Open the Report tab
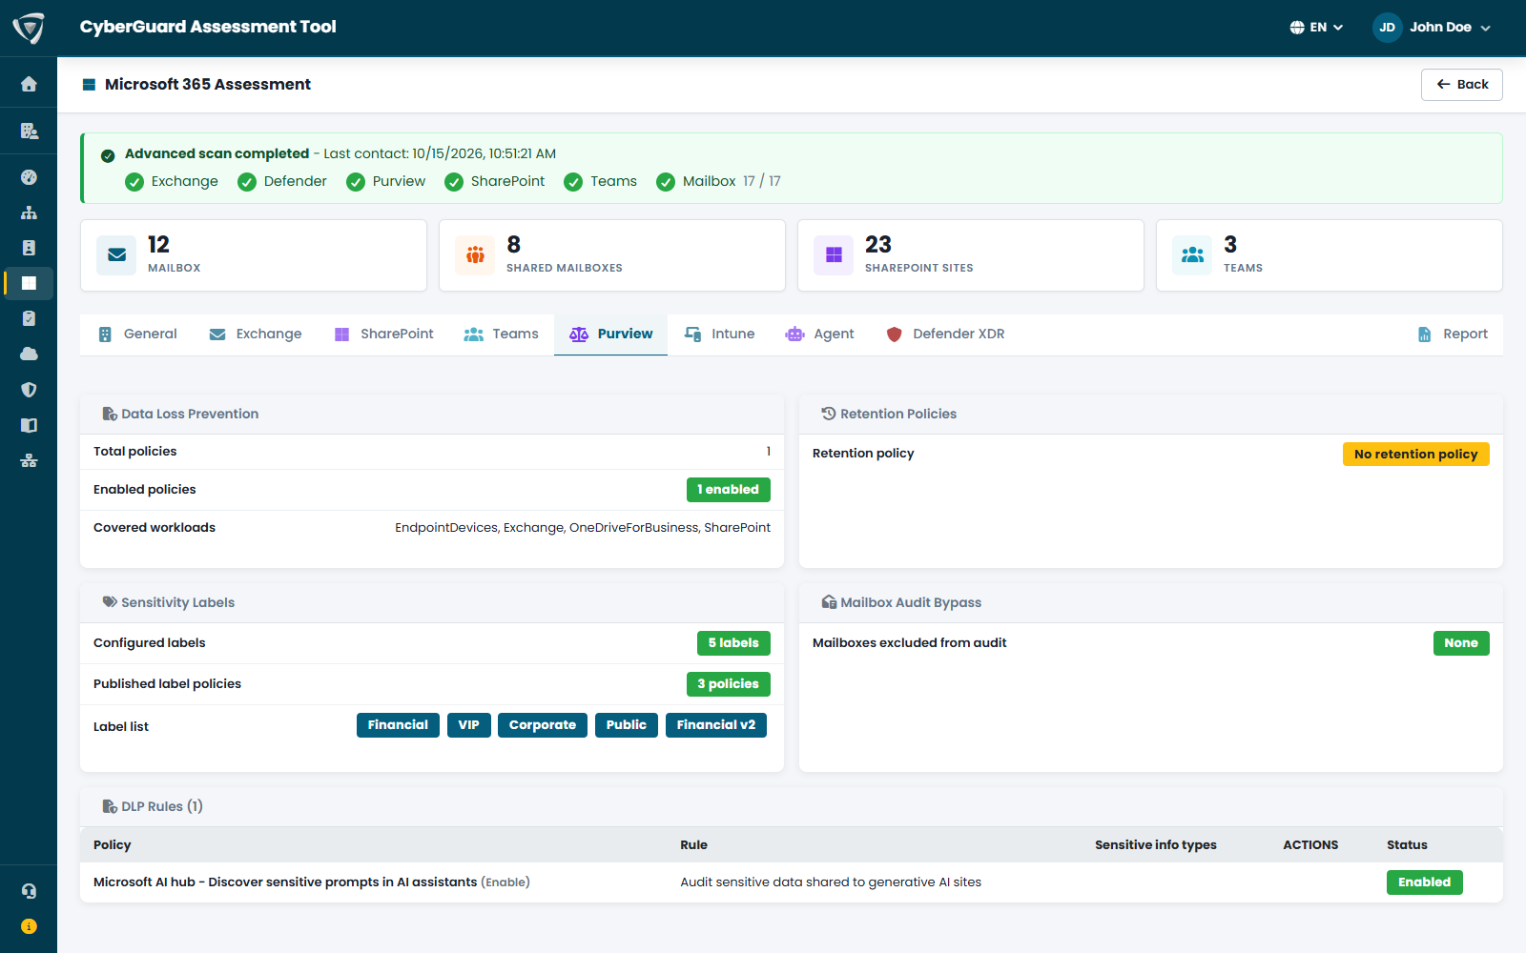1526x953 pixels. (x=1453, y=335)
